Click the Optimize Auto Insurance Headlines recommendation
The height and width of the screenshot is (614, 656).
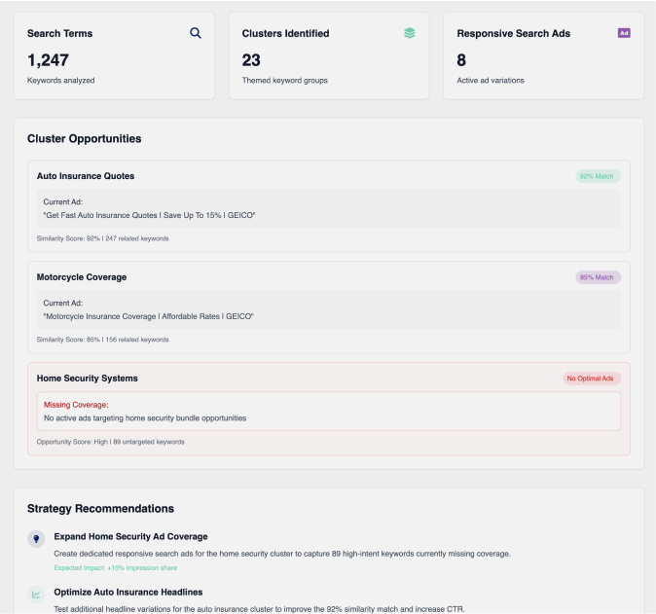(128, 592)
